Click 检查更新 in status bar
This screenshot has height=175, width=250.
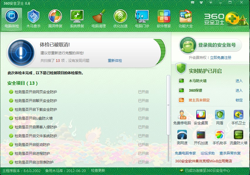(x=98, y=171)
